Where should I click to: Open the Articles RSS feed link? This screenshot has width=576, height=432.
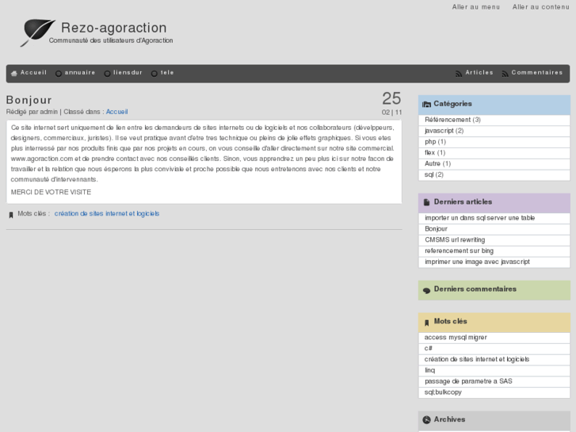(479, 72)
